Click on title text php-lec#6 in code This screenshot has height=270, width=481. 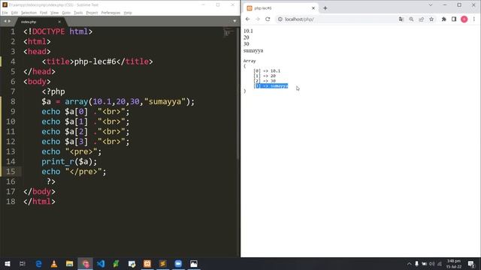click(x=95, y=61)
